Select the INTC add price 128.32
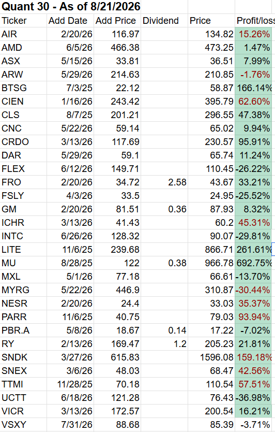This screenshot has height=432, width=275. [x=117, y=236]
